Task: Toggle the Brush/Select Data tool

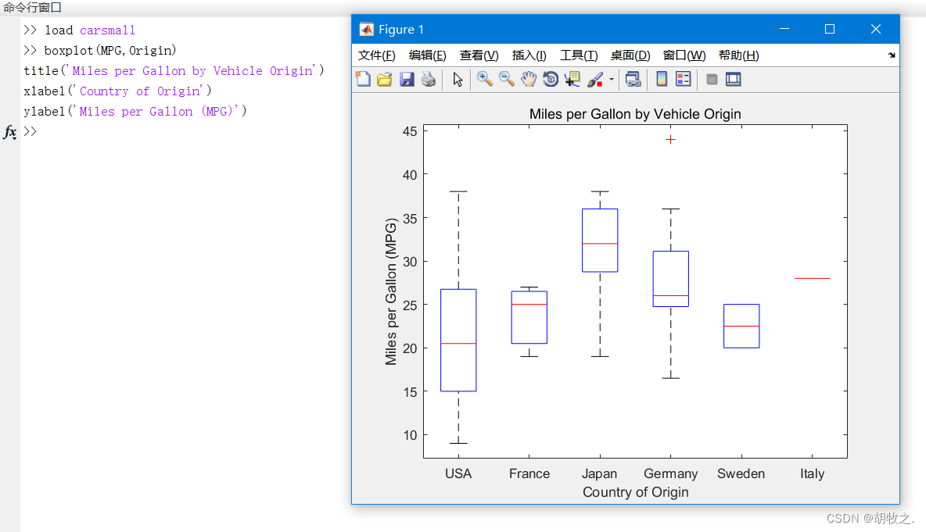Action: (x=594, y=79)
